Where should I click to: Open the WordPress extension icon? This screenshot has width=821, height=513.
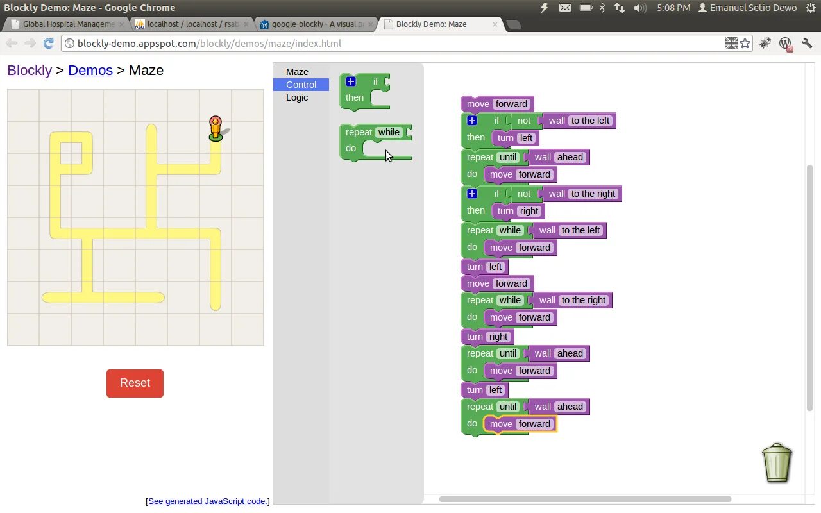[x=786, y=44]
